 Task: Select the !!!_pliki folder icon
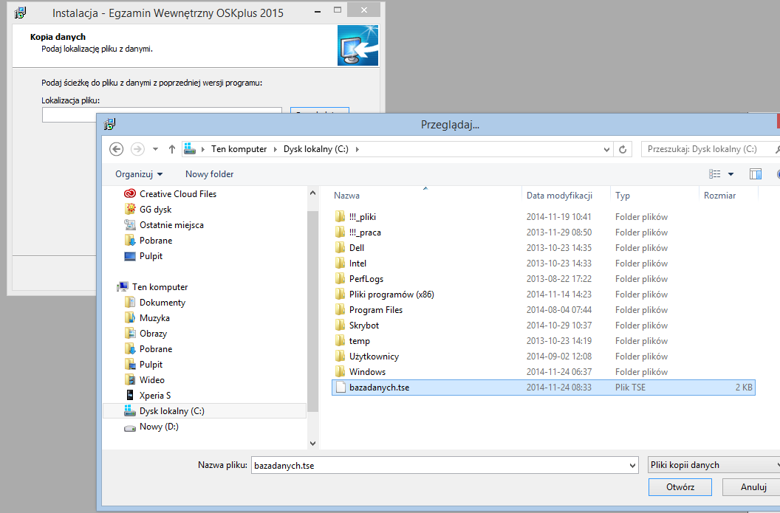(341, 216)
